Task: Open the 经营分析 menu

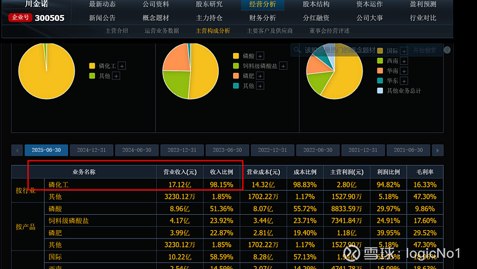Action: tap(262, 4)
